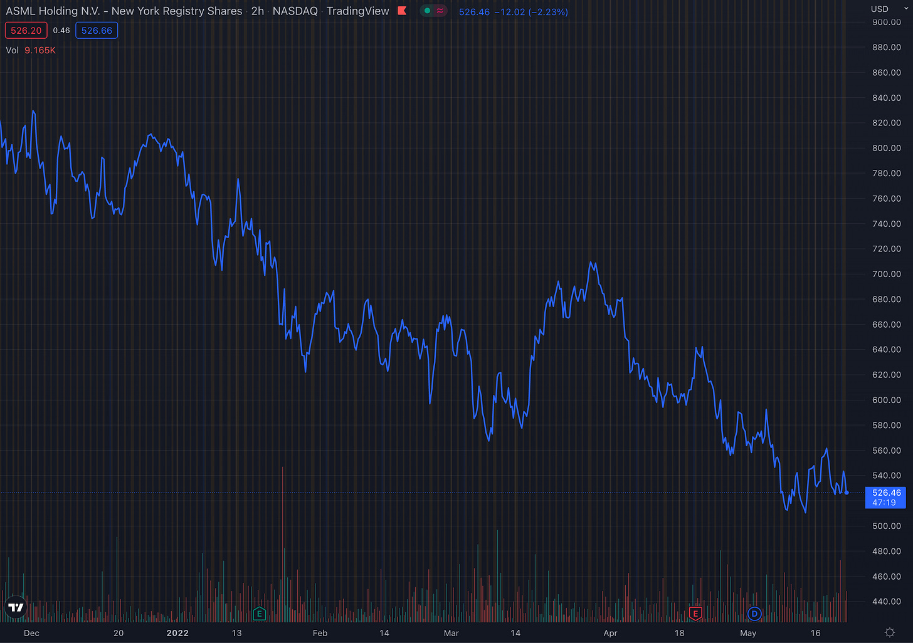Click the blue last-price dot on line

[x=847, y=493]
